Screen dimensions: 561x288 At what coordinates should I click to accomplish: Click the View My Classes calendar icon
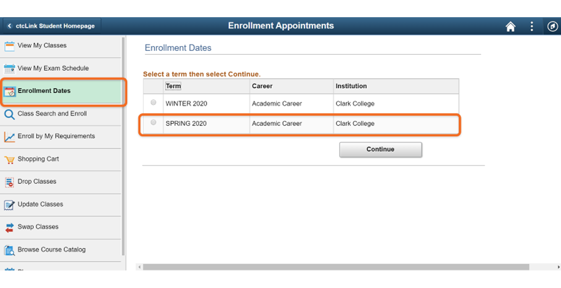click(x=9, y=46)
